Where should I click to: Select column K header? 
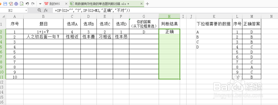[214, 16]
